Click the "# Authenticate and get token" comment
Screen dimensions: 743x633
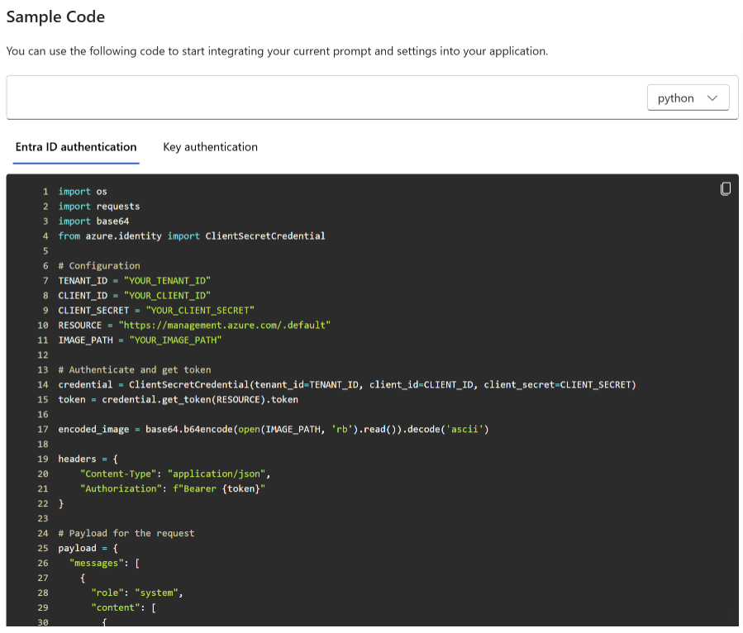(135, 369)
